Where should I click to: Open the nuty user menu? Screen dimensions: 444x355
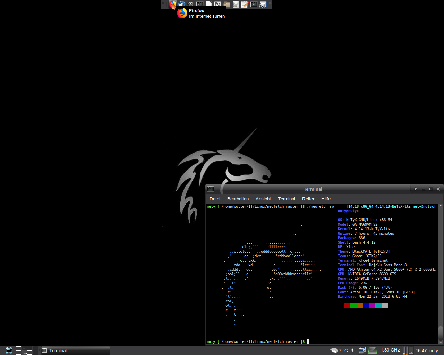click(434, 351)
